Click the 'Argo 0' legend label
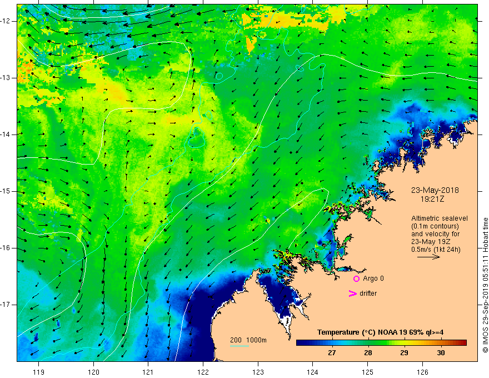 click(x=373, y=278)
